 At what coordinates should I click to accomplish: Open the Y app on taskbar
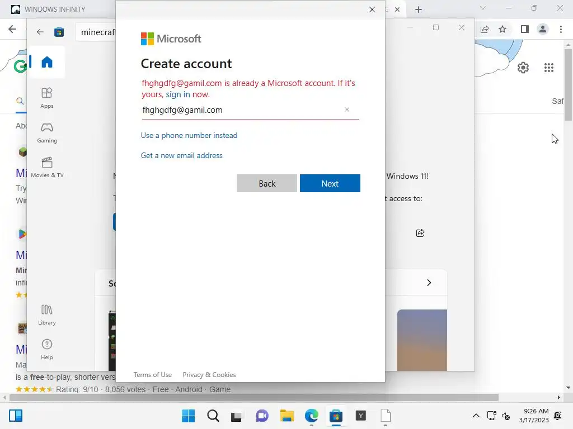point(361,416)
